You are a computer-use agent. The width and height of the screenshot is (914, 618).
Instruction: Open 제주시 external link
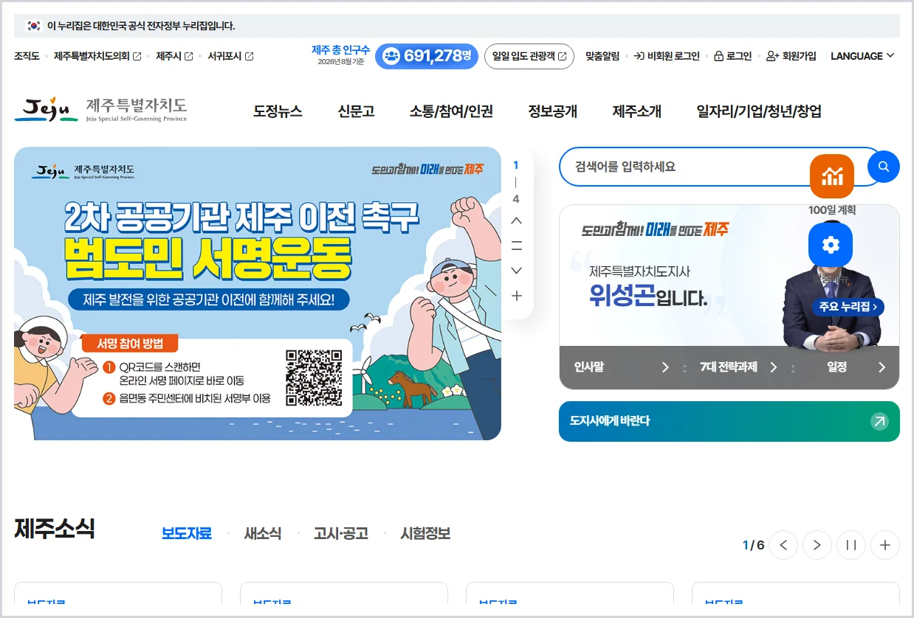(174, 56)
